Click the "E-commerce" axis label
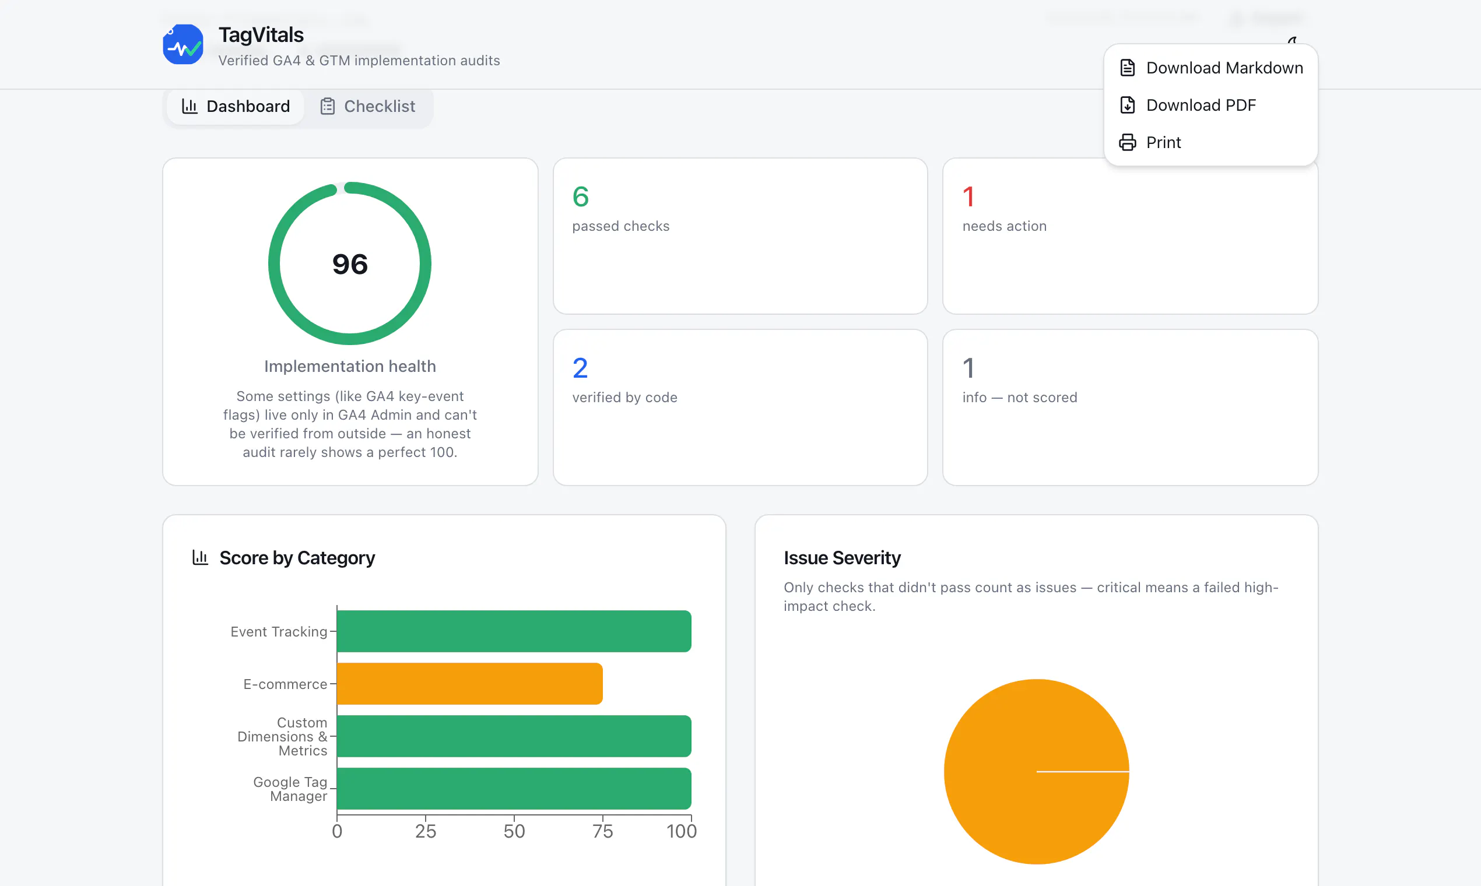 click(x=286, y=684)
